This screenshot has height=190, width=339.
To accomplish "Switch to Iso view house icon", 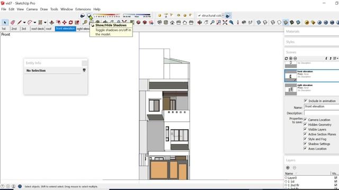I will (159, 22).
